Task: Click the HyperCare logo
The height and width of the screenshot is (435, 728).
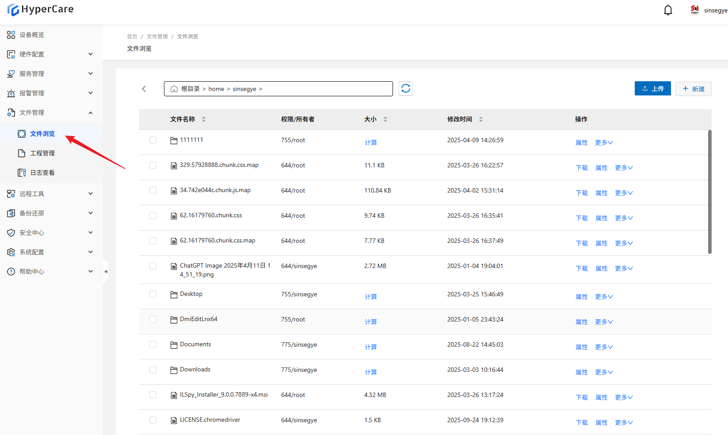Action: (41, 9)
